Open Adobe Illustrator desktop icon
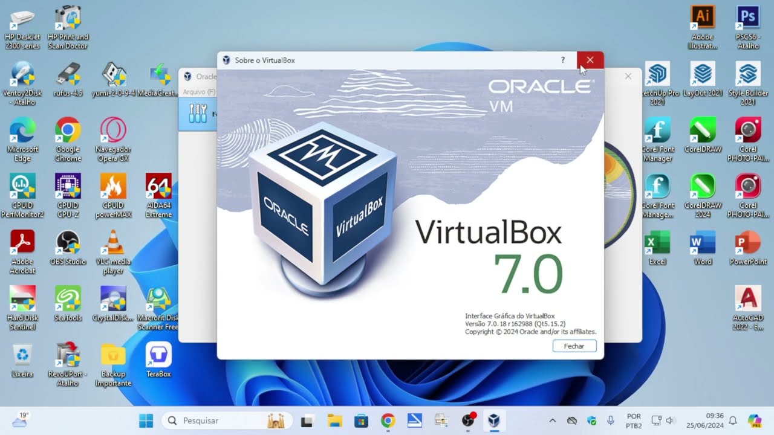 click(703, 28)
